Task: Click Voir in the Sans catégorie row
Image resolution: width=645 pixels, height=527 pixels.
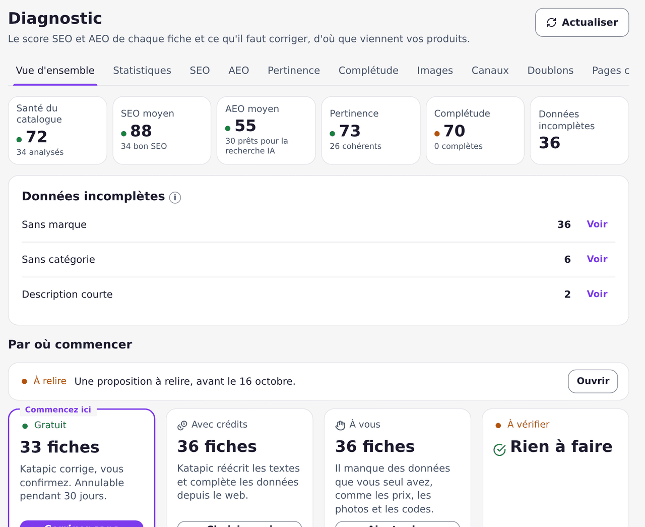Action: pyautogui.click(x=597, y=259)
